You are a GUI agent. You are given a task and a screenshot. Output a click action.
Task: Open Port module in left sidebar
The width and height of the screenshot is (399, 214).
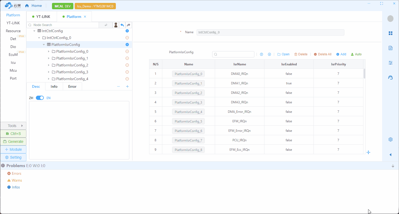(x=13, y=78)
